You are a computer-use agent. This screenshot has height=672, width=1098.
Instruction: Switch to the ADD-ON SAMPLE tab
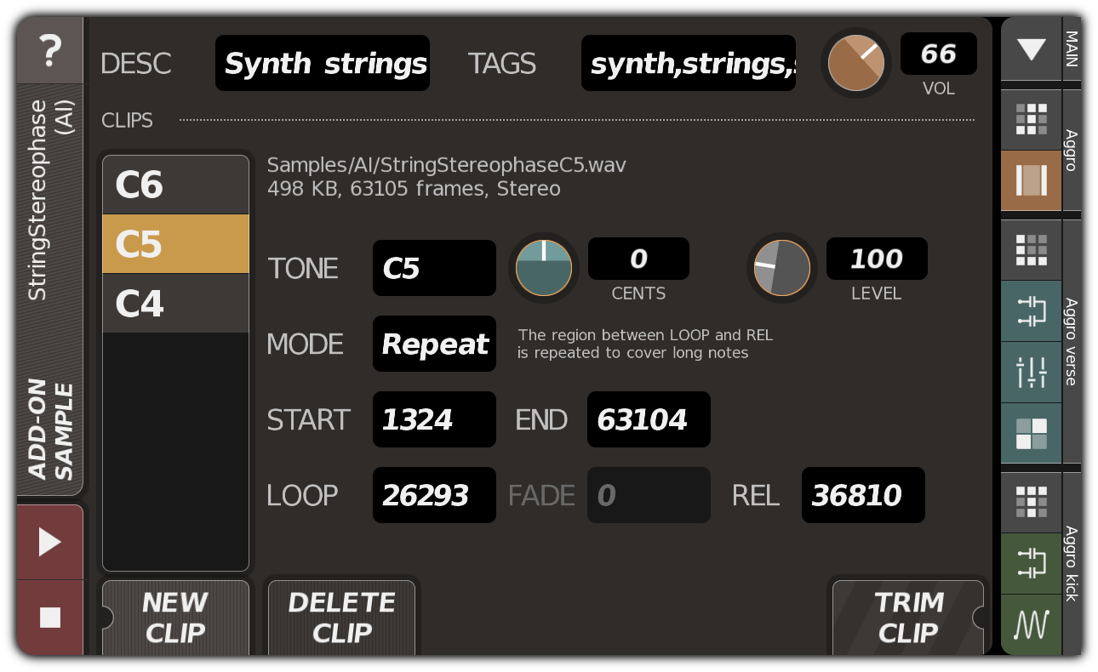click(x=49, y=438)
